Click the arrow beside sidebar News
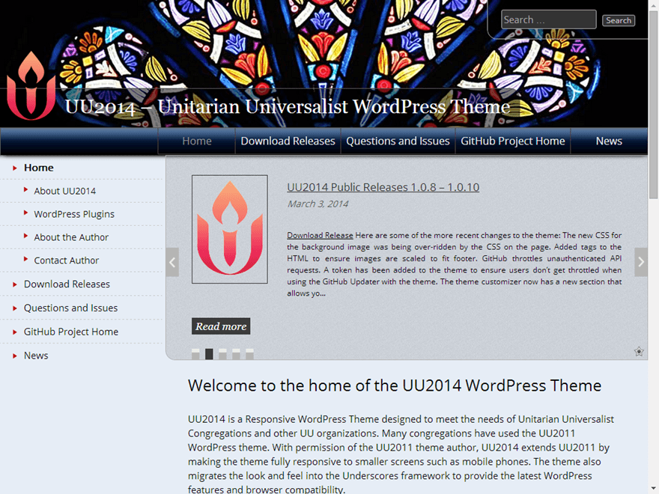Viewport: 659px width, 494px height. [15, 356]
